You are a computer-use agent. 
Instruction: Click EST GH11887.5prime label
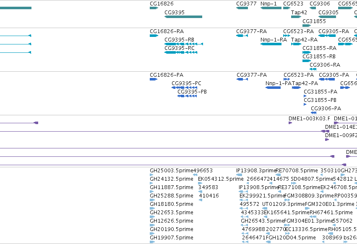coord(172,187)
